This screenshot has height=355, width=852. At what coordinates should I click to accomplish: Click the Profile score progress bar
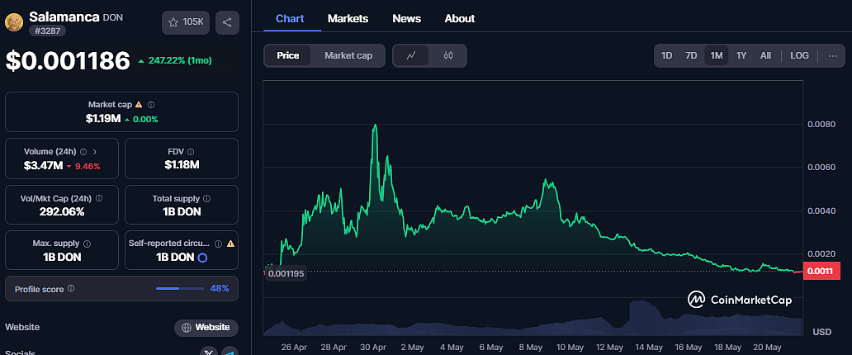coord(179,288)
